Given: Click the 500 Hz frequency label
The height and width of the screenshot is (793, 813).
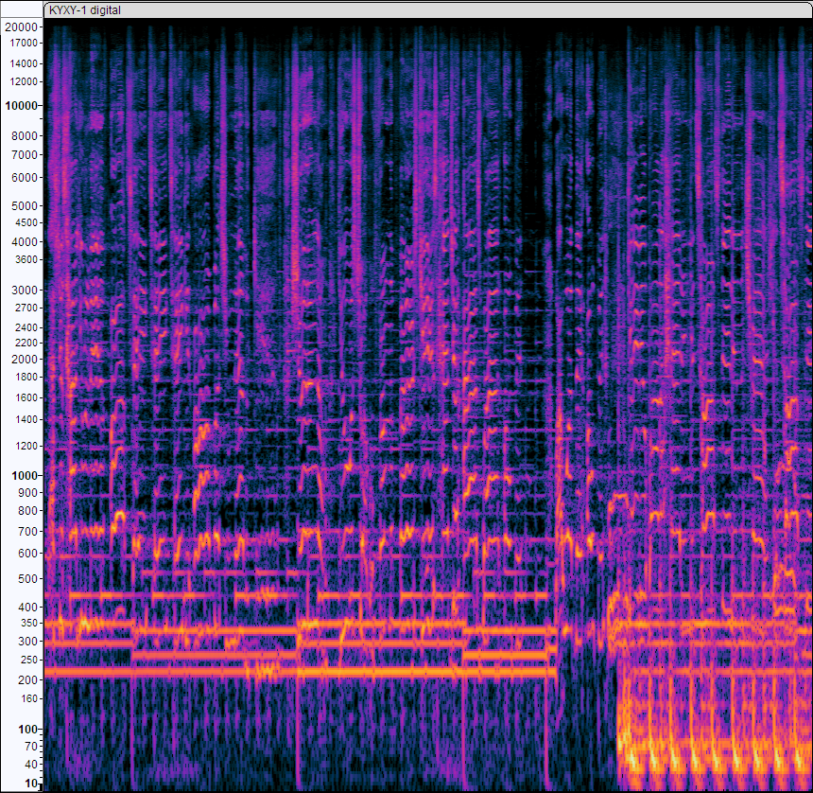Looking at the screenshot, I should 27,578.
